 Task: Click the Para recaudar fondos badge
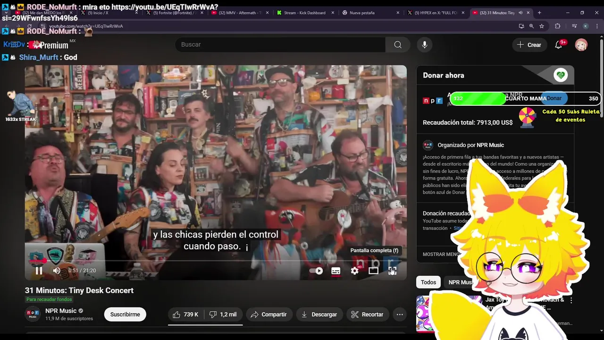coord(49,299)
